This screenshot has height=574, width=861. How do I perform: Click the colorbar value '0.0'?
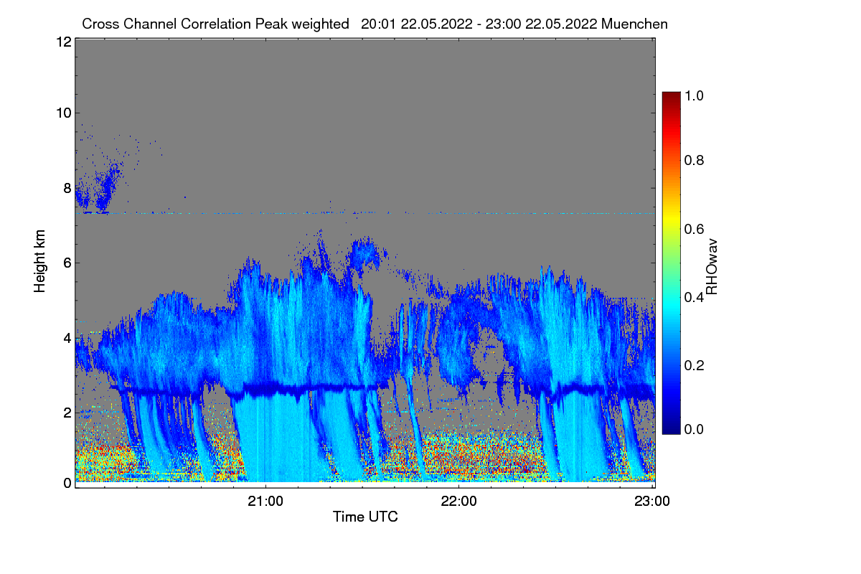click(x=695, y=429)
